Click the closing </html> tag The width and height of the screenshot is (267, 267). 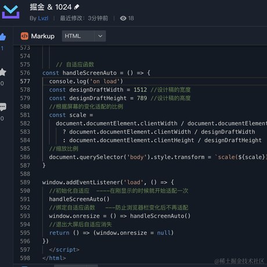point(54,258)
